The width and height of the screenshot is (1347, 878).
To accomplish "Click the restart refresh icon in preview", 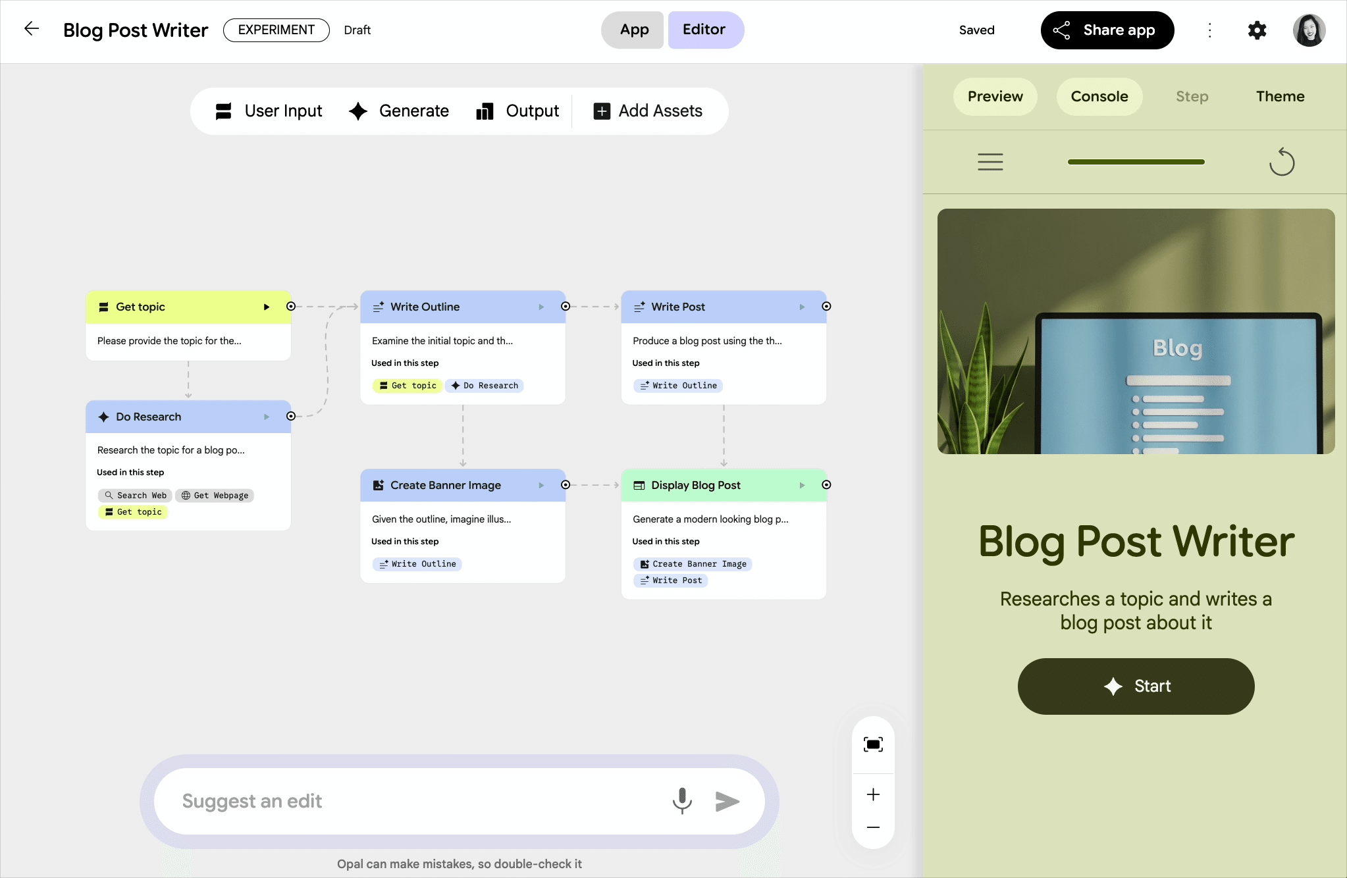I will tap(1281, 162).
